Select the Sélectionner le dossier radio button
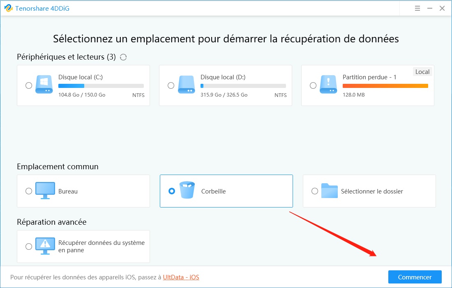This screenshot has width=452, height=288. (x=315, y=191)
